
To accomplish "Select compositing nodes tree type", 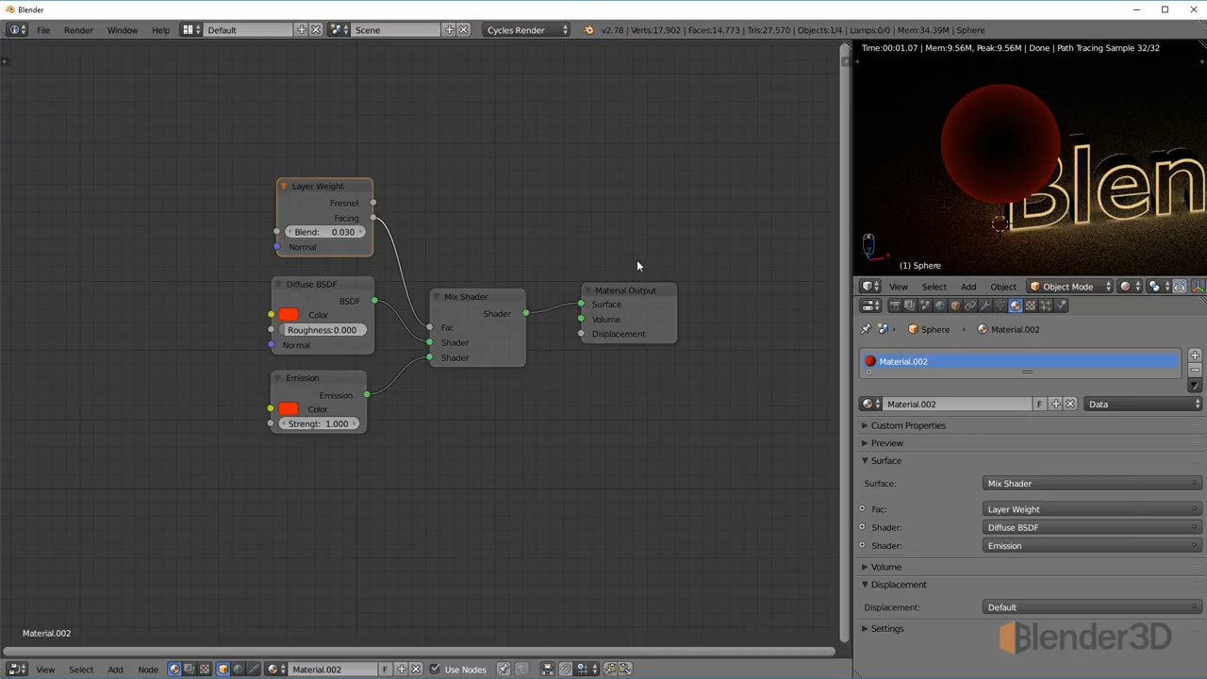I will (190, 670).
